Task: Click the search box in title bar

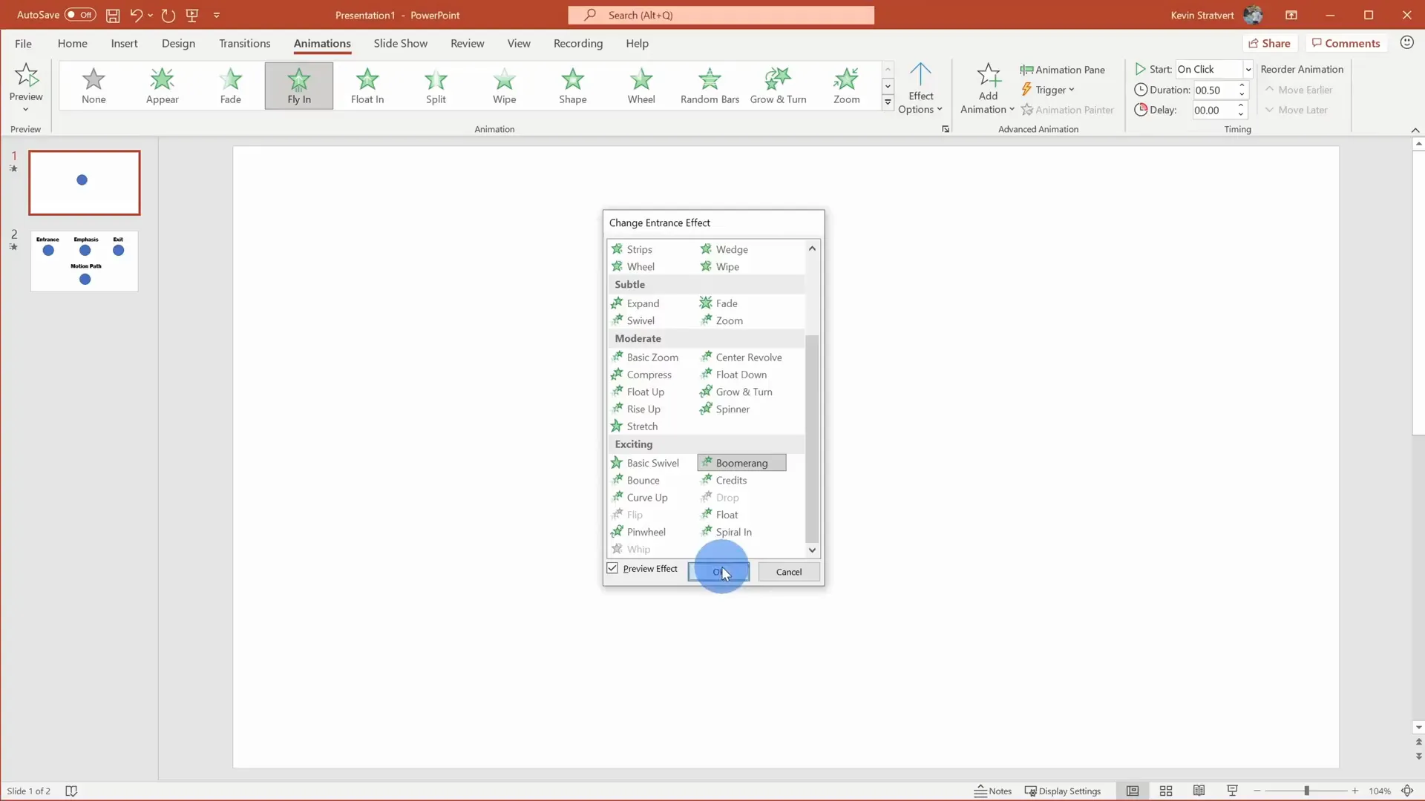Action: tap(721, 15)
